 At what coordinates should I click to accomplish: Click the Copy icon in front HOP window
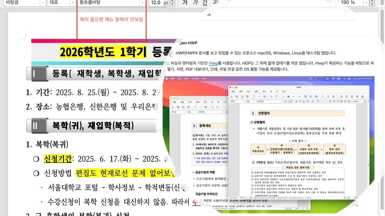pos(237,96)
